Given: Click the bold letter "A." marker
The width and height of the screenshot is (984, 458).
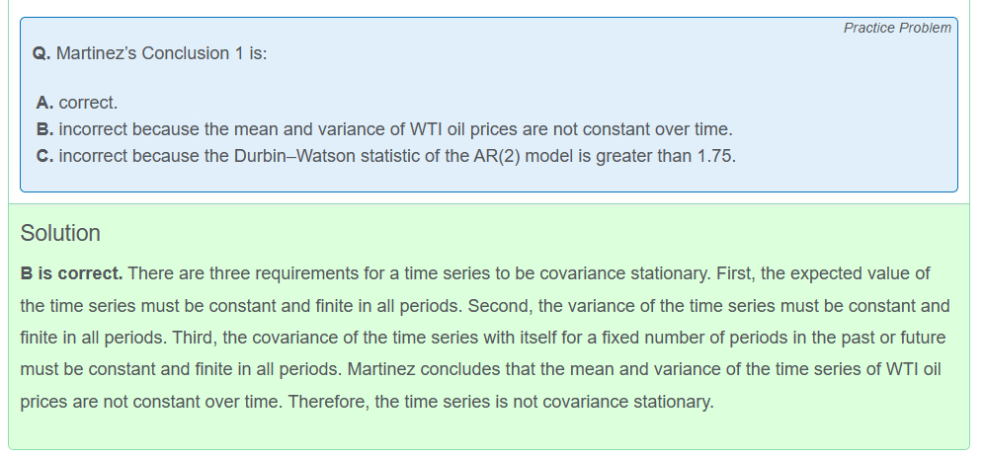Looking at the screenshot, I should [x=44, y=103].
